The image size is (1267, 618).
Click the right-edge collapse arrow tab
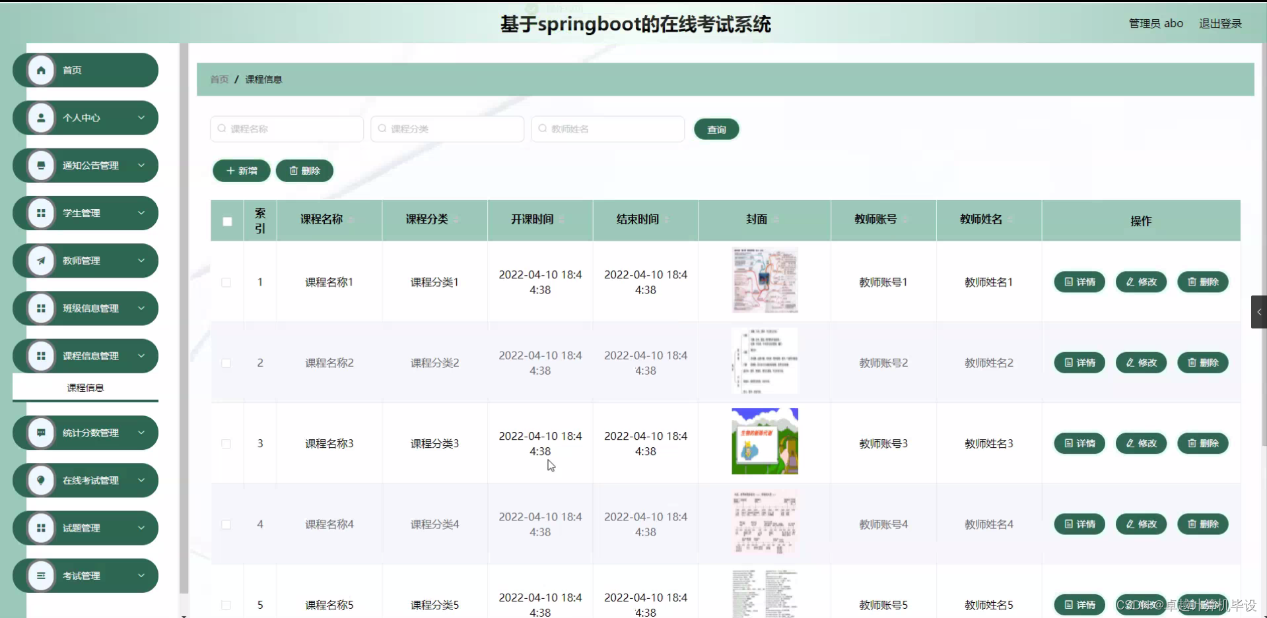pyautogui.click(x=1259, y=312)
